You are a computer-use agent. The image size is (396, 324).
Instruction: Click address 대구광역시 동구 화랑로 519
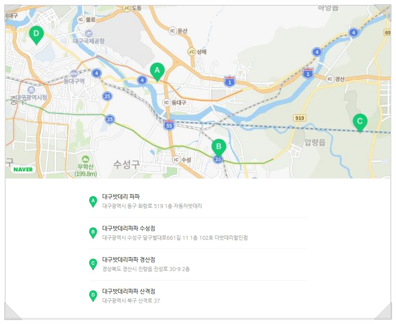click(x=152, y=206)
